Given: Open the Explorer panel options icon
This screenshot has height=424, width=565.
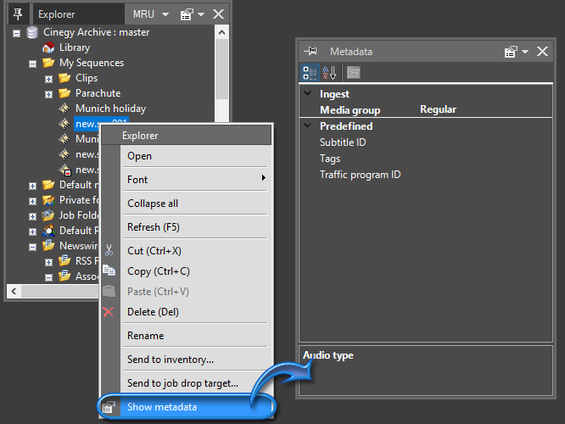Looking at the screenshot, I should [x=191, y=14].
